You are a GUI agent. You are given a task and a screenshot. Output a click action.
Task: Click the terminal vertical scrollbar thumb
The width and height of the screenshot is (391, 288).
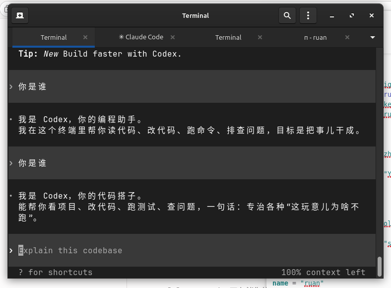tap(380, 266)
